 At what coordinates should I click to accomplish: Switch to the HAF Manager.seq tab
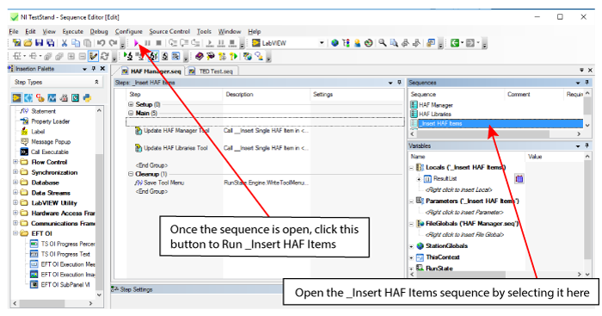coord(151,71)
